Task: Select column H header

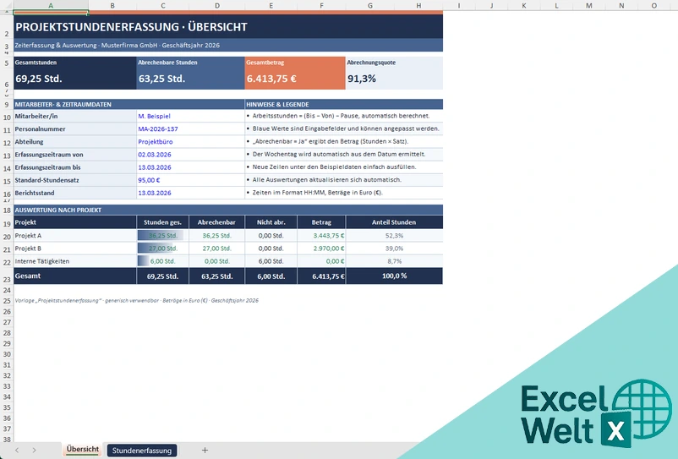Action: (418, 6)
